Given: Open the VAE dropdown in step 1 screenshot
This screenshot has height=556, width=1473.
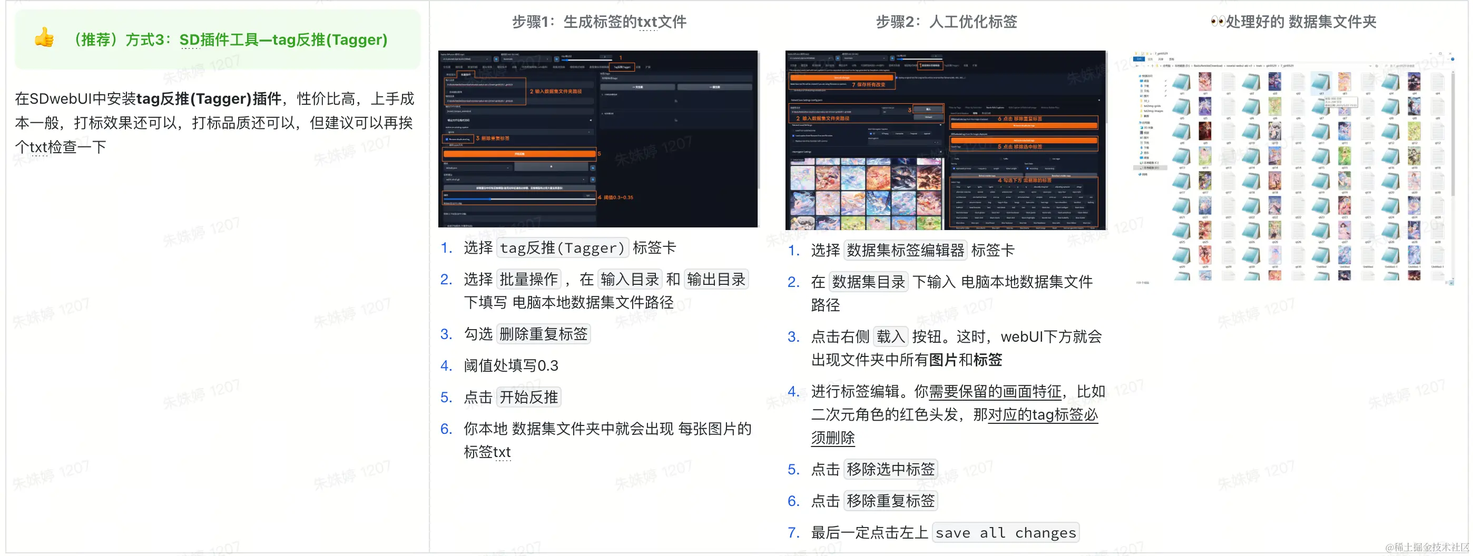Looking at the screenshot, I should (x=526, y=59).
